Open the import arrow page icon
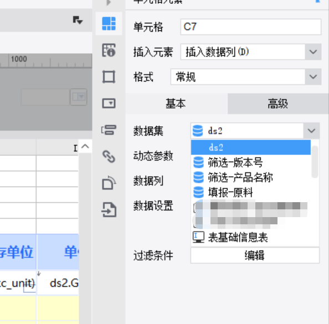329x324 pixels. click(109, 209)
